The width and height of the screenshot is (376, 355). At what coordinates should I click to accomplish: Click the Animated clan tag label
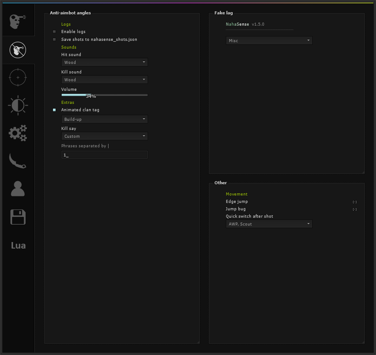pos(80,109)
